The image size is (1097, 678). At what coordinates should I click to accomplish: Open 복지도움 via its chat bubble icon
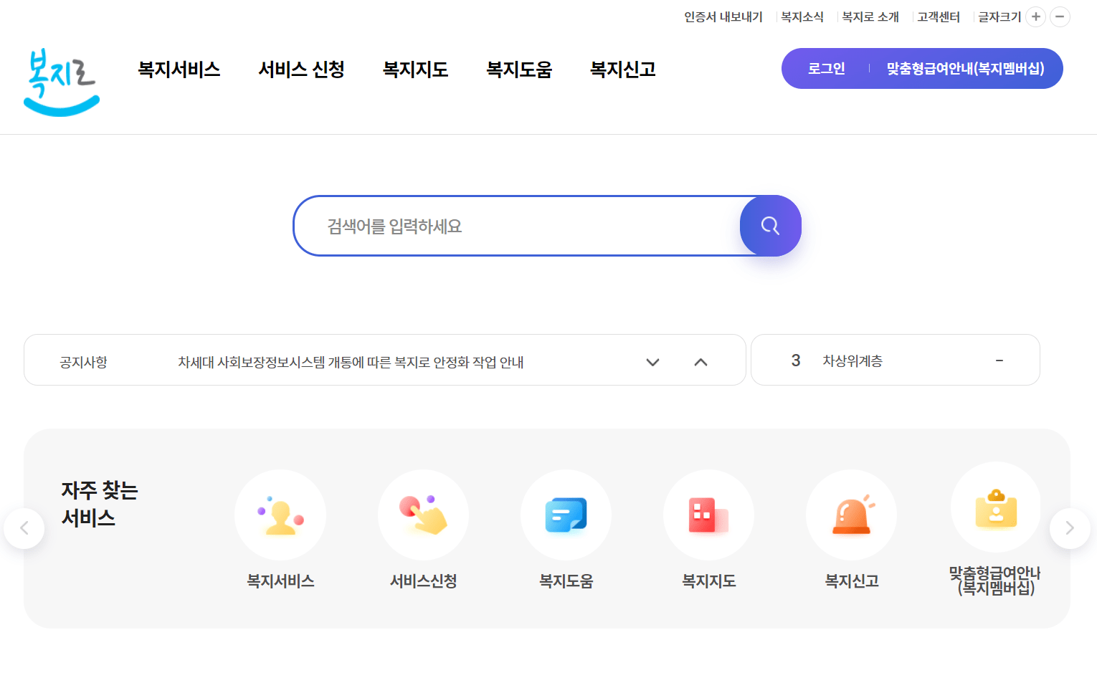(566, 515)
